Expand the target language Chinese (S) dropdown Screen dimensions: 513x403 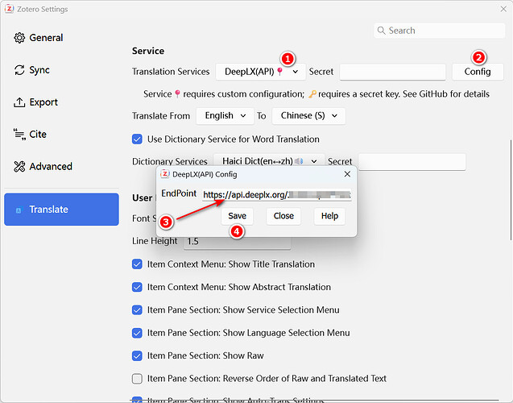[x=308, y=116]
